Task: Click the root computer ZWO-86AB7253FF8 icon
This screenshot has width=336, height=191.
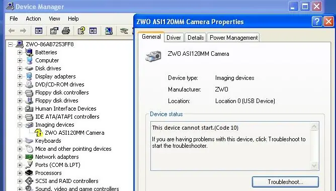Action: (x=20, y=44)
